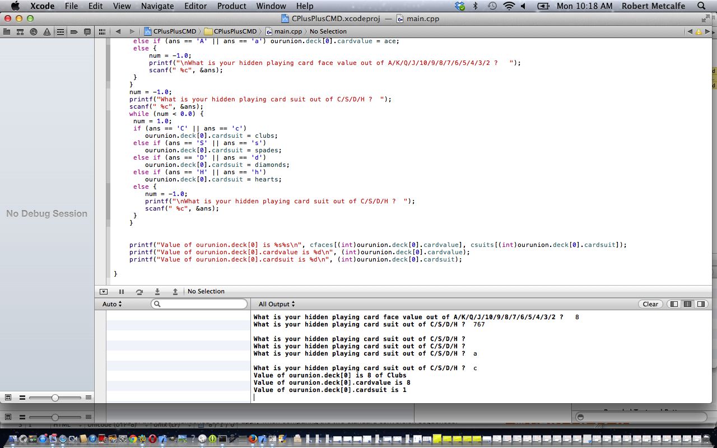Viewport: 717px width, 448px height.
Task: Clear the console output
Action: pos(650,304)
